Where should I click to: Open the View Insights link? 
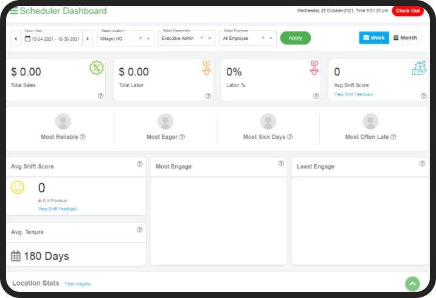pyautogui.click(x=78, y=284)
